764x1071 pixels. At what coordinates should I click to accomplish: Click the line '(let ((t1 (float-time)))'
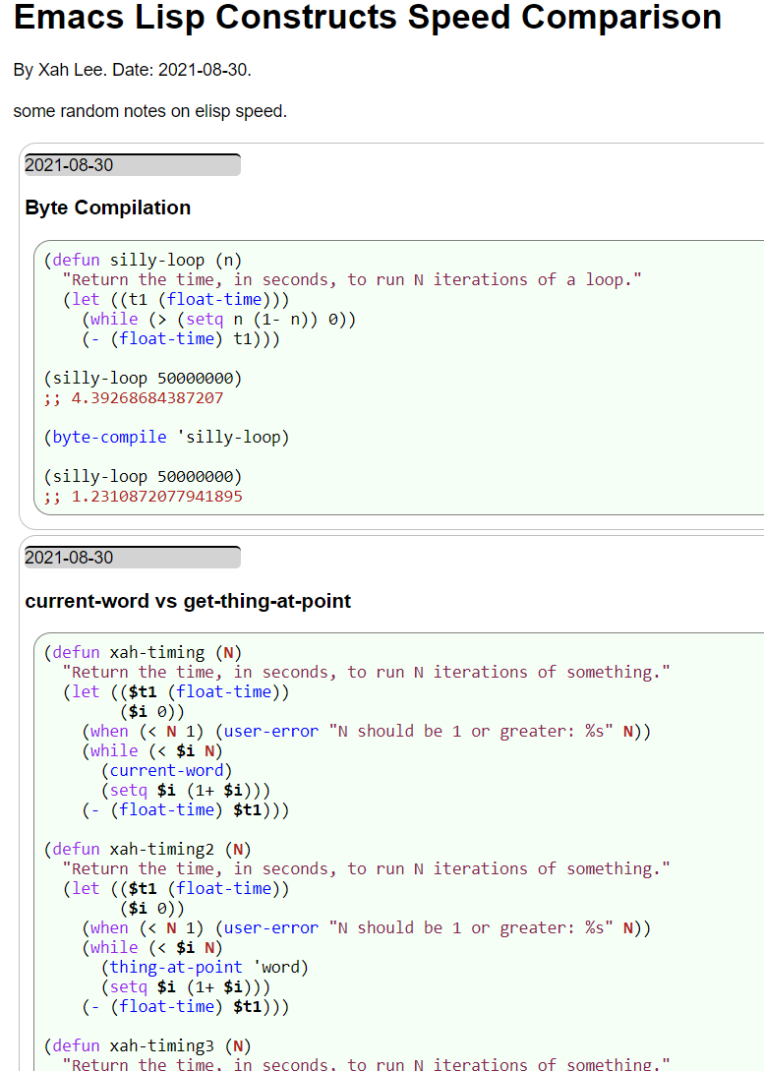point(176,299)
